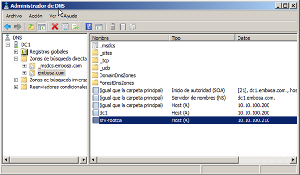Sort list by the Nombre column header
This screenshot has height=175, width=300.
point(130,38)
